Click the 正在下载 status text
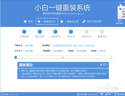The height and width of the screenshot is (96, 125). click(29, 46)
